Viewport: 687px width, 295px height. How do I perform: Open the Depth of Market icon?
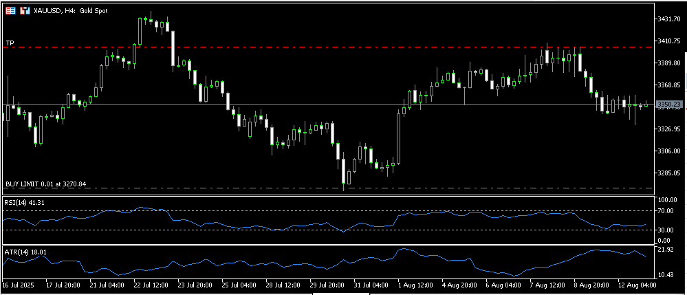coord(10,10)
